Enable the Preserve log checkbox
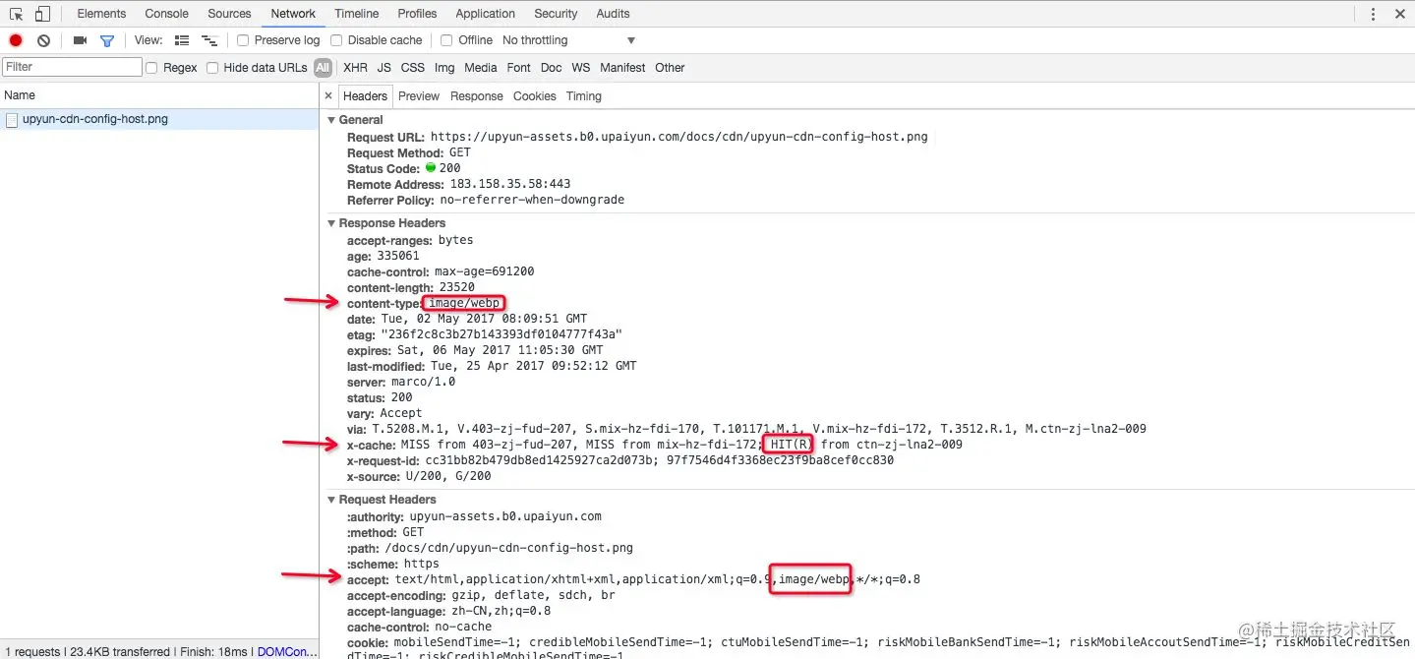 243,40
